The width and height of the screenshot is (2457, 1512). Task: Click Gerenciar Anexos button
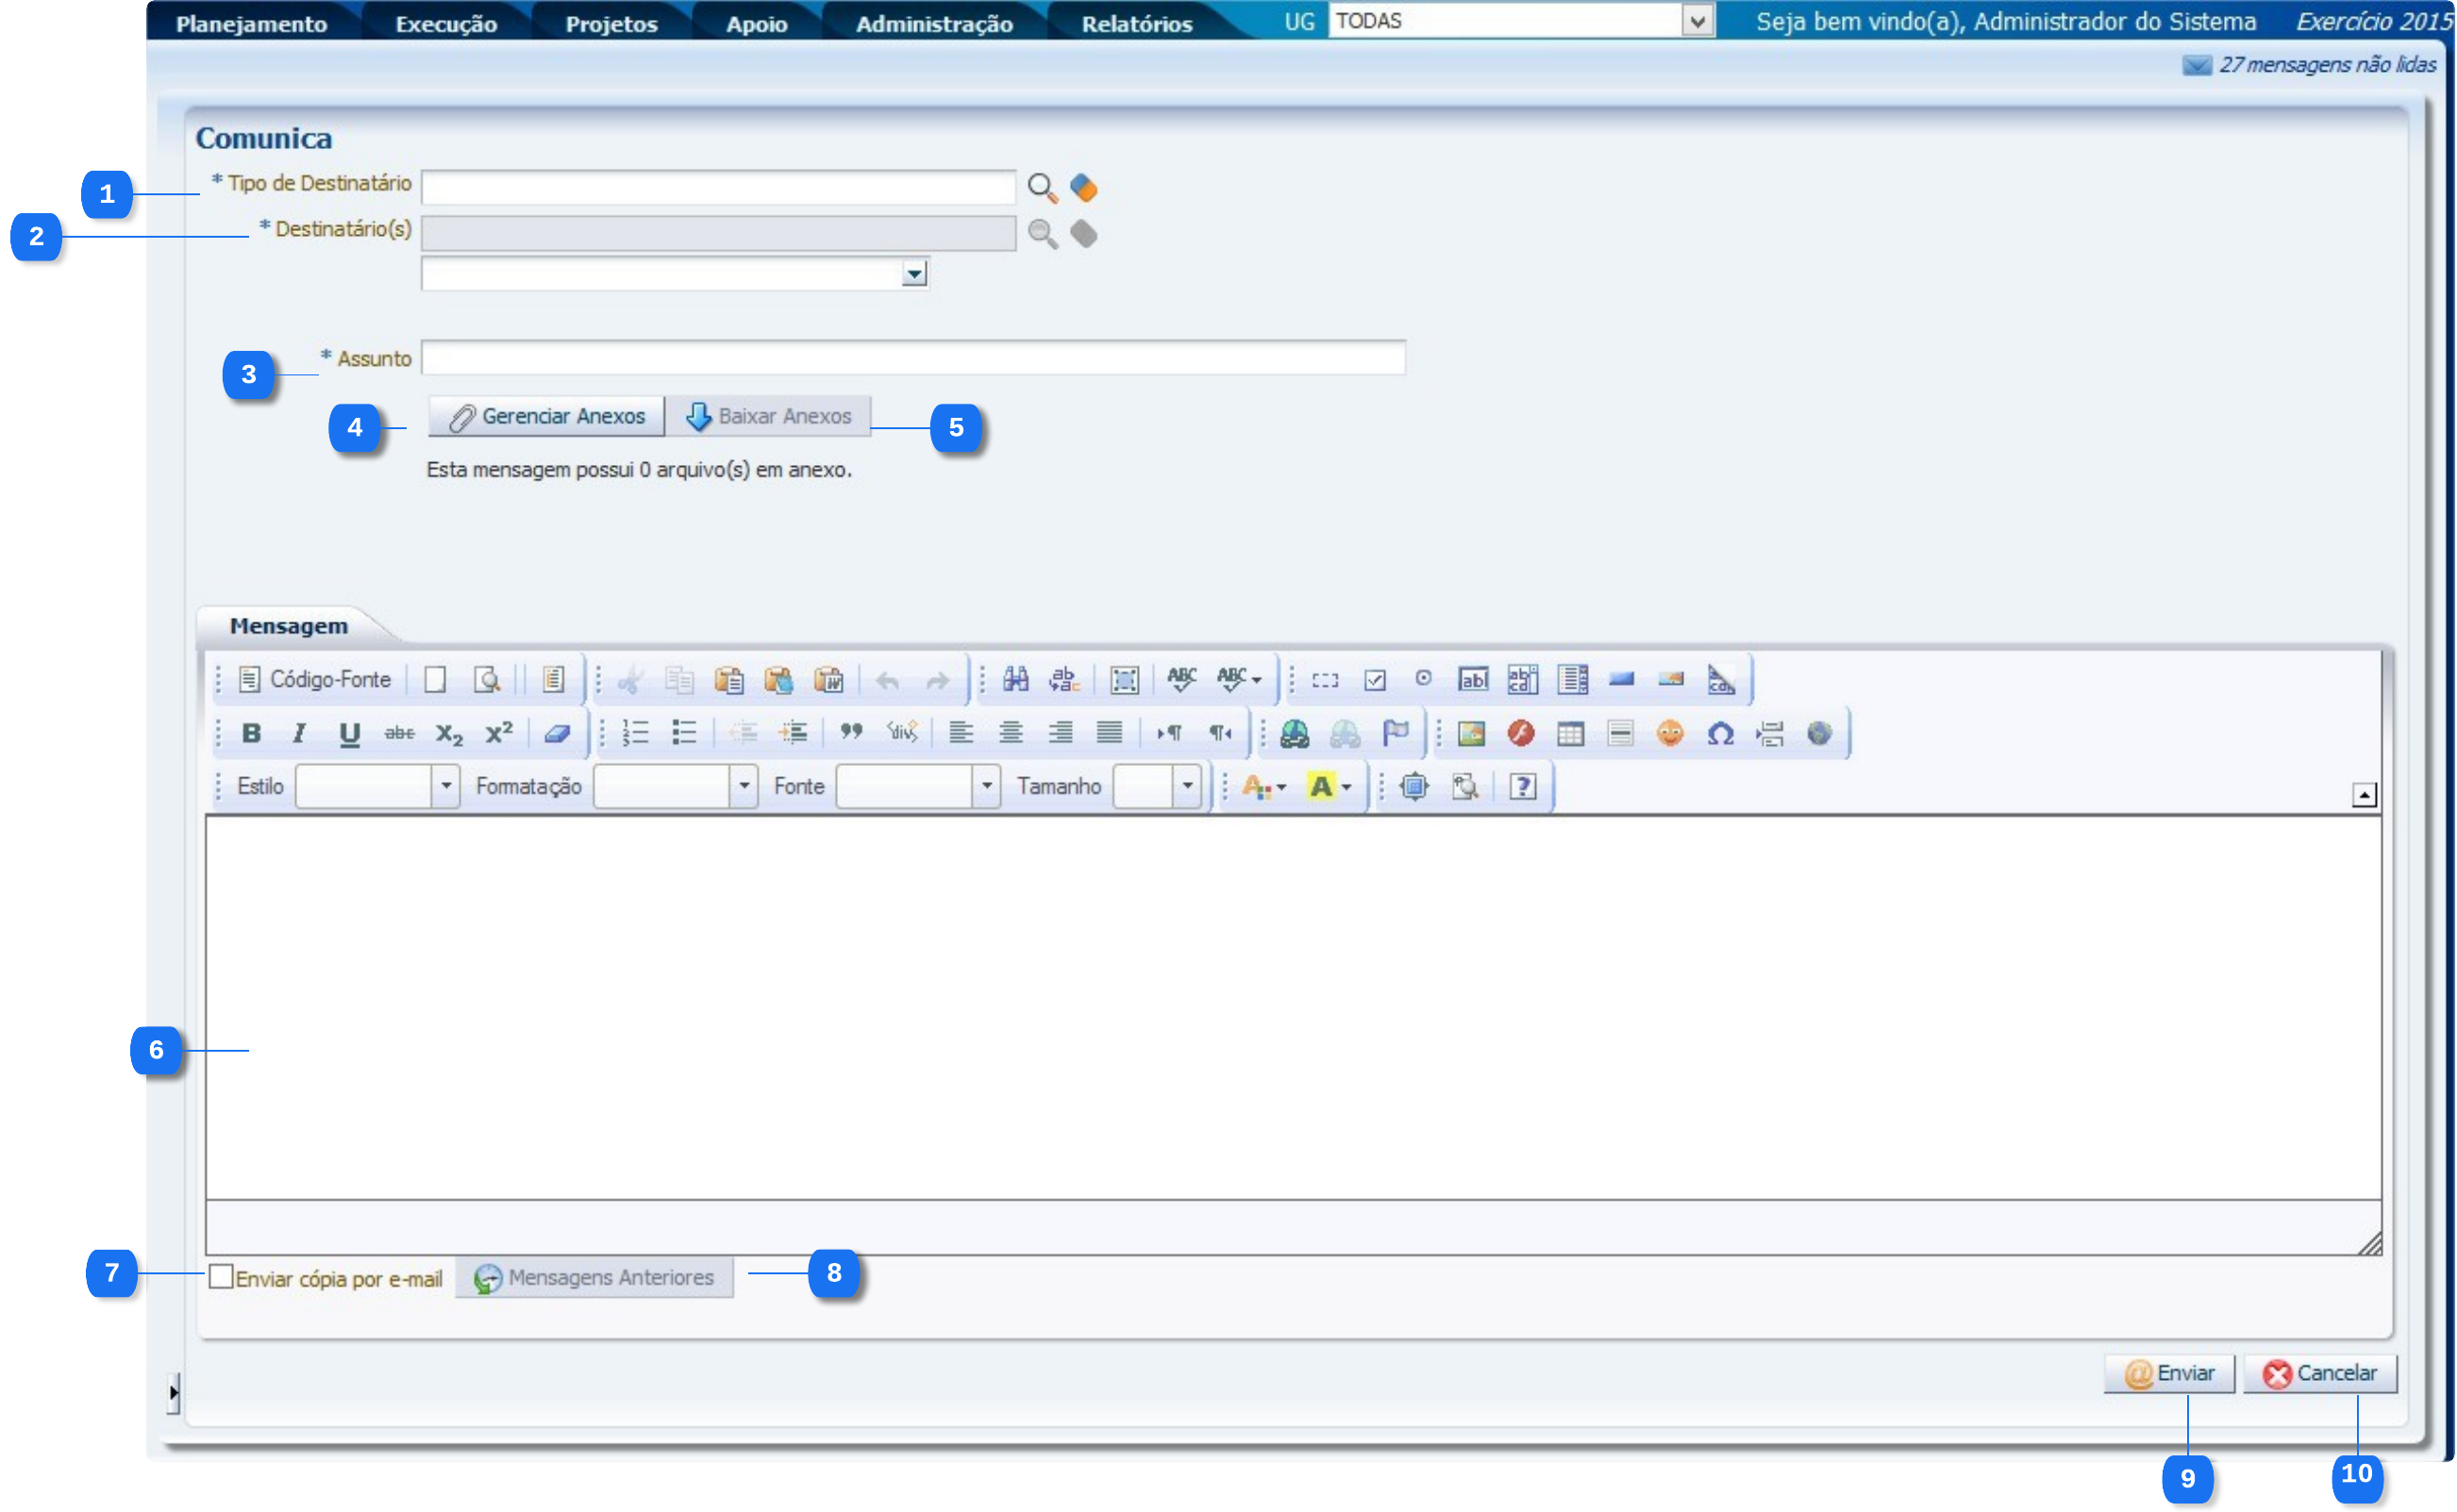(546, 416)
